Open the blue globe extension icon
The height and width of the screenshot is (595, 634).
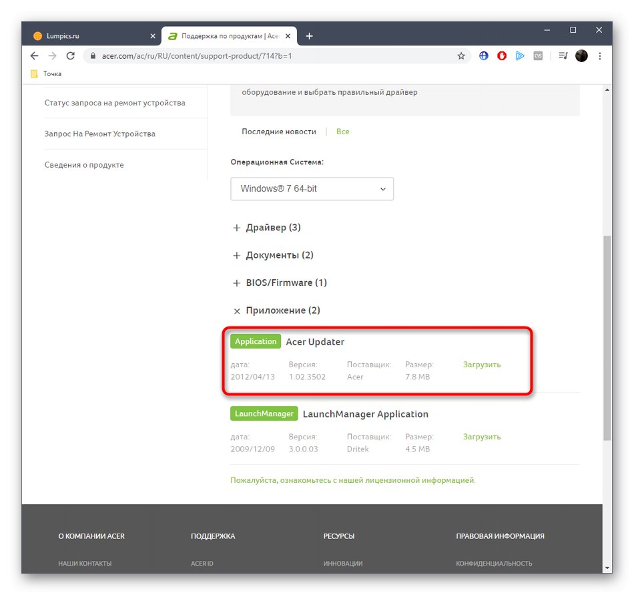pos(484,56)
